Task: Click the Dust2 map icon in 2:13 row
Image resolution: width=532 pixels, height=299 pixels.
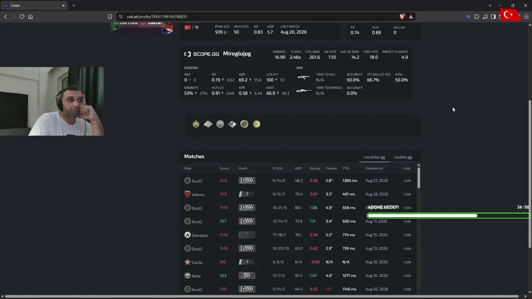Action: click(187, 181)
